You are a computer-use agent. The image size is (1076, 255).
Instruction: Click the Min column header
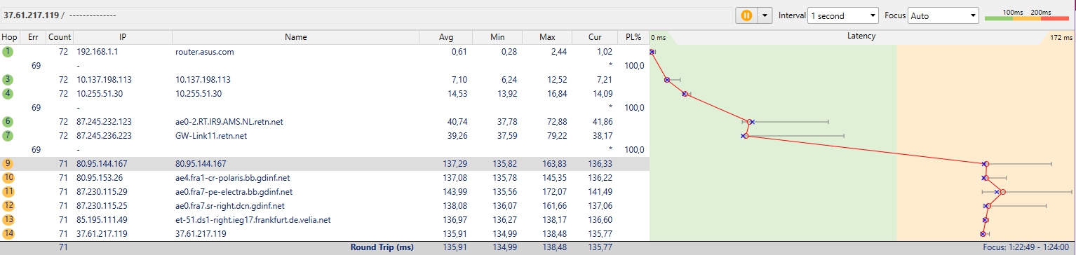(x=497, y=37)
